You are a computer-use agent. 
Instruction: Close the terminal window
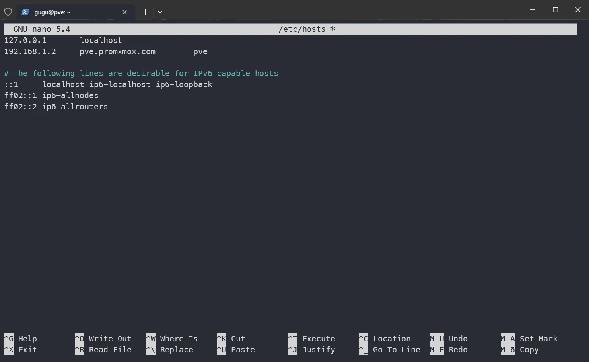tap(578, 10)
